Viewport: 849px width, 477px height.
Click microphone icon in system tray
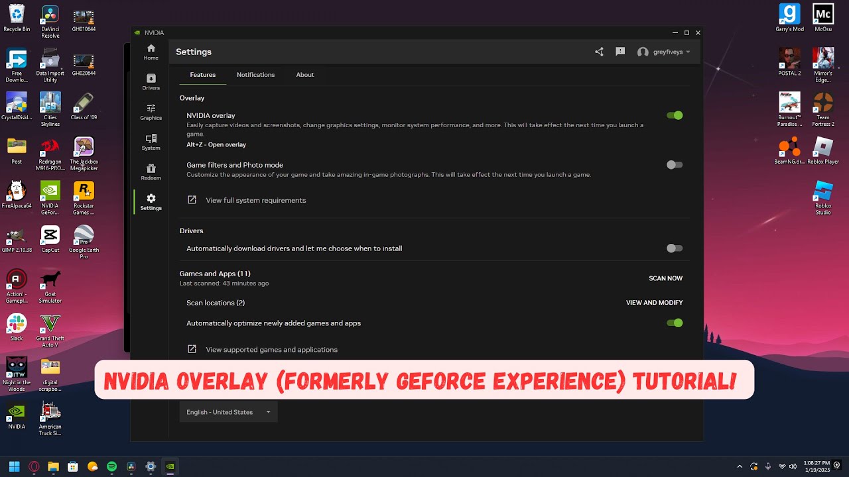[x=767, y=466]
